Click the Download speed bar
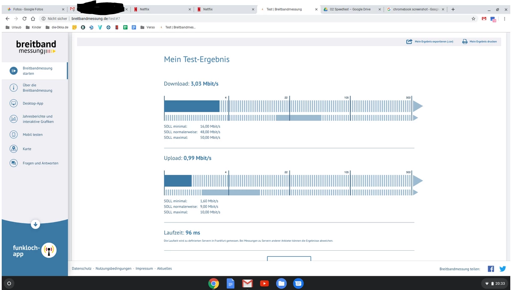 [192, 106]
